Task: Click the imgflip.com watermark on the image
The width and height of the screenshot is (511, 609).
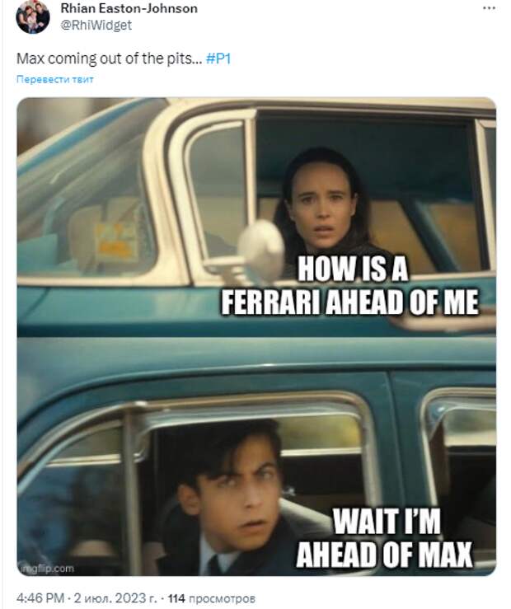Action: point(48,569)
